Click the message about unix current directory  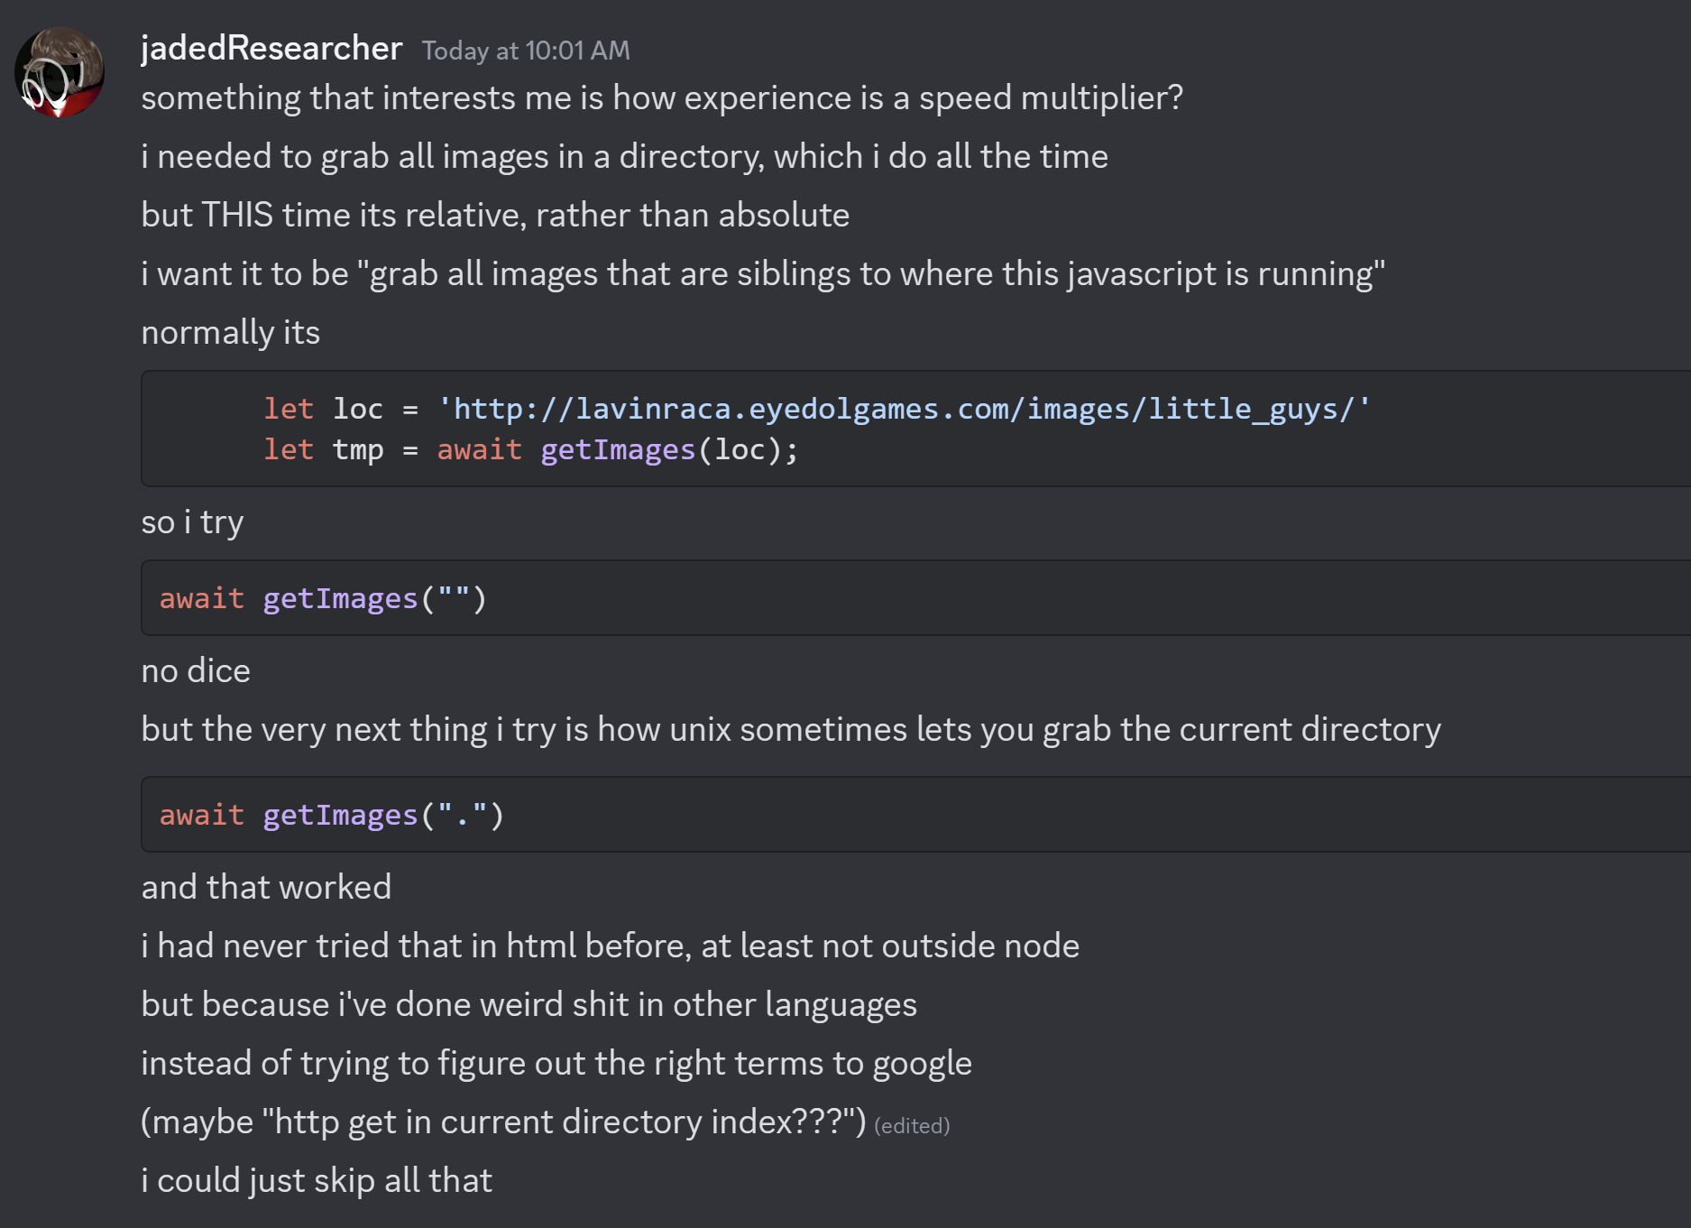coord(790,729)
